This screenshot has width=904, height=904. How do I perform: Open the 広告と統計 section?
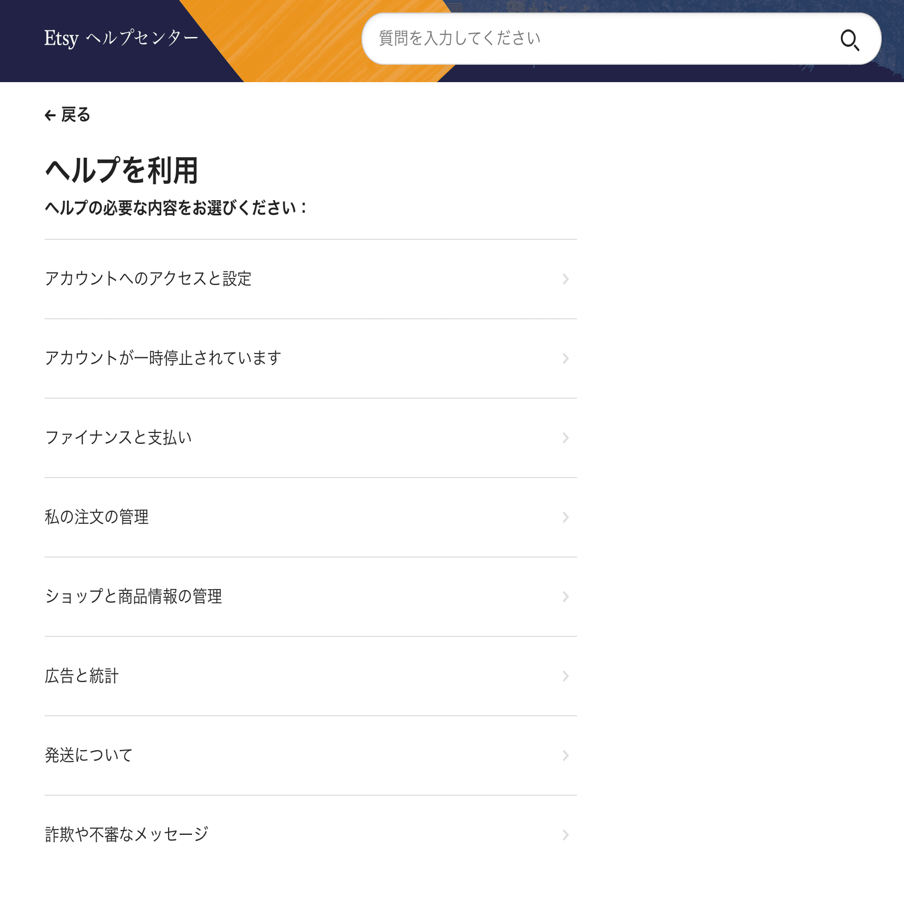[x=82, y=676]
